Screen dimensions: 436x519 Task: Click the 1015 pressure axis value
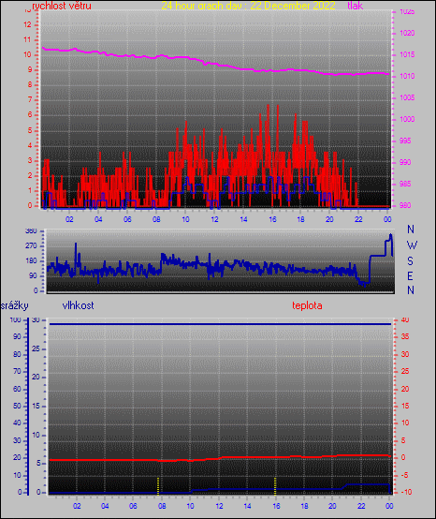pos(407,54)
